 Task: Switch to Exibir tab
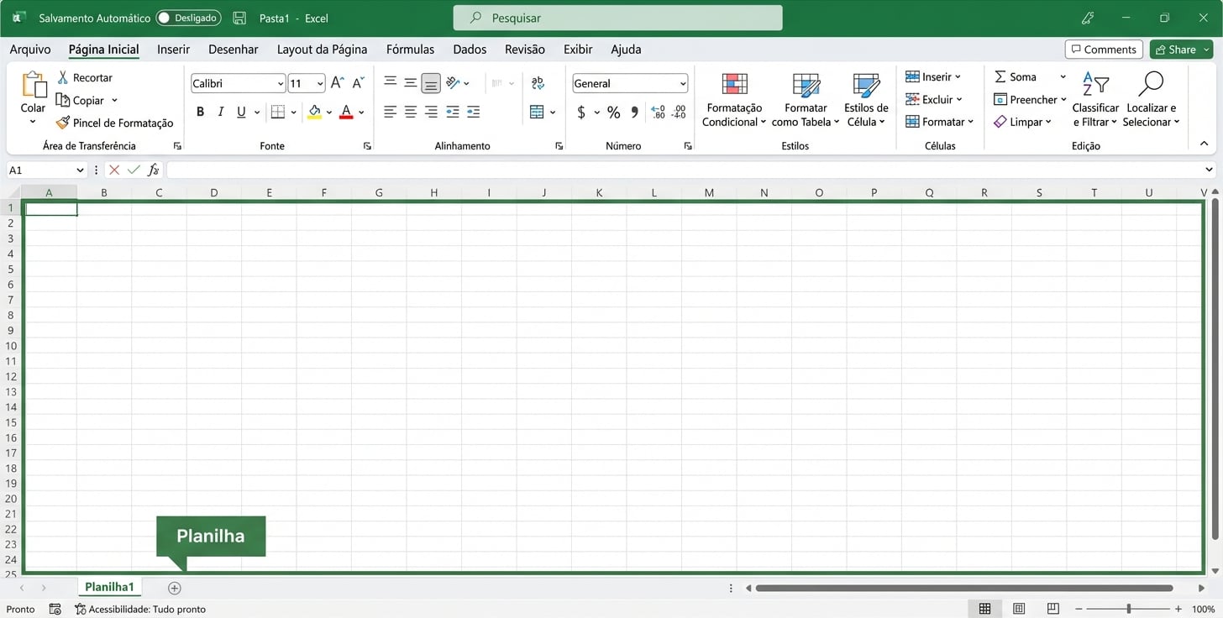click(x=578, y=50)
